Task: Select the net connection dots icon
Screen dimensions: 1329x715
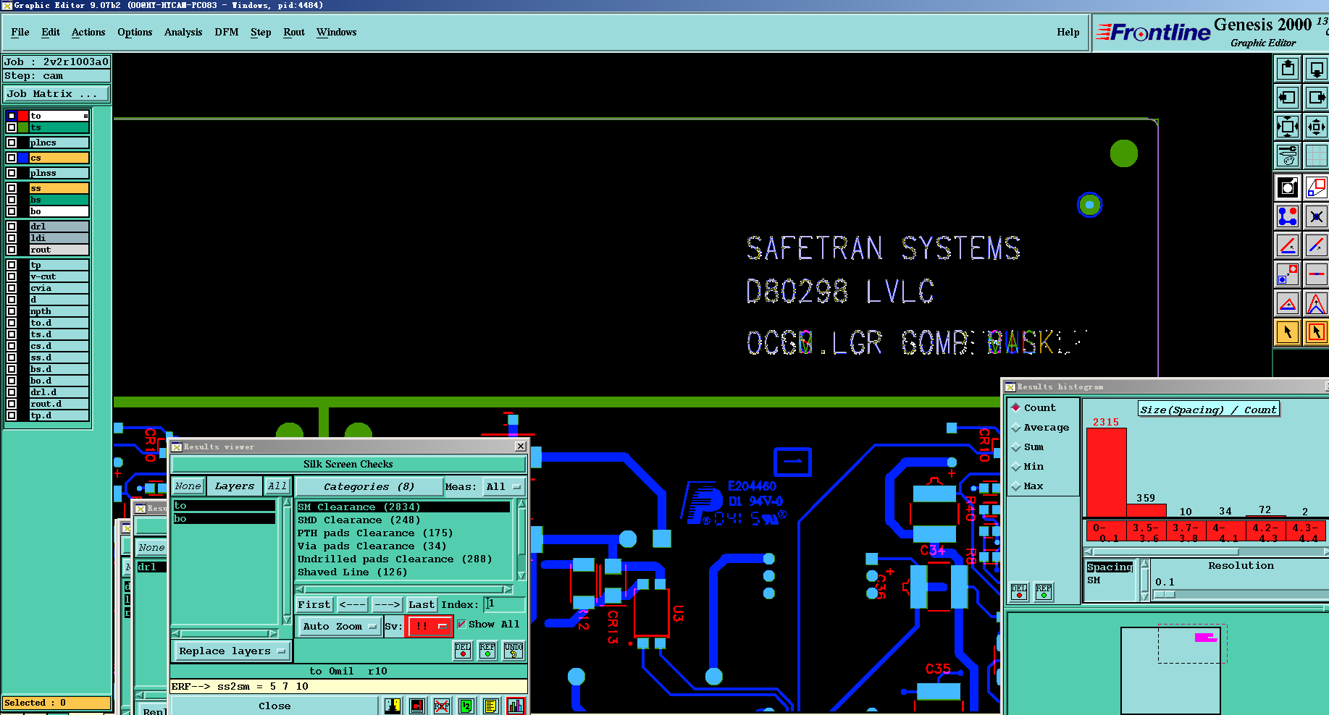Action: click(1288, 216)
